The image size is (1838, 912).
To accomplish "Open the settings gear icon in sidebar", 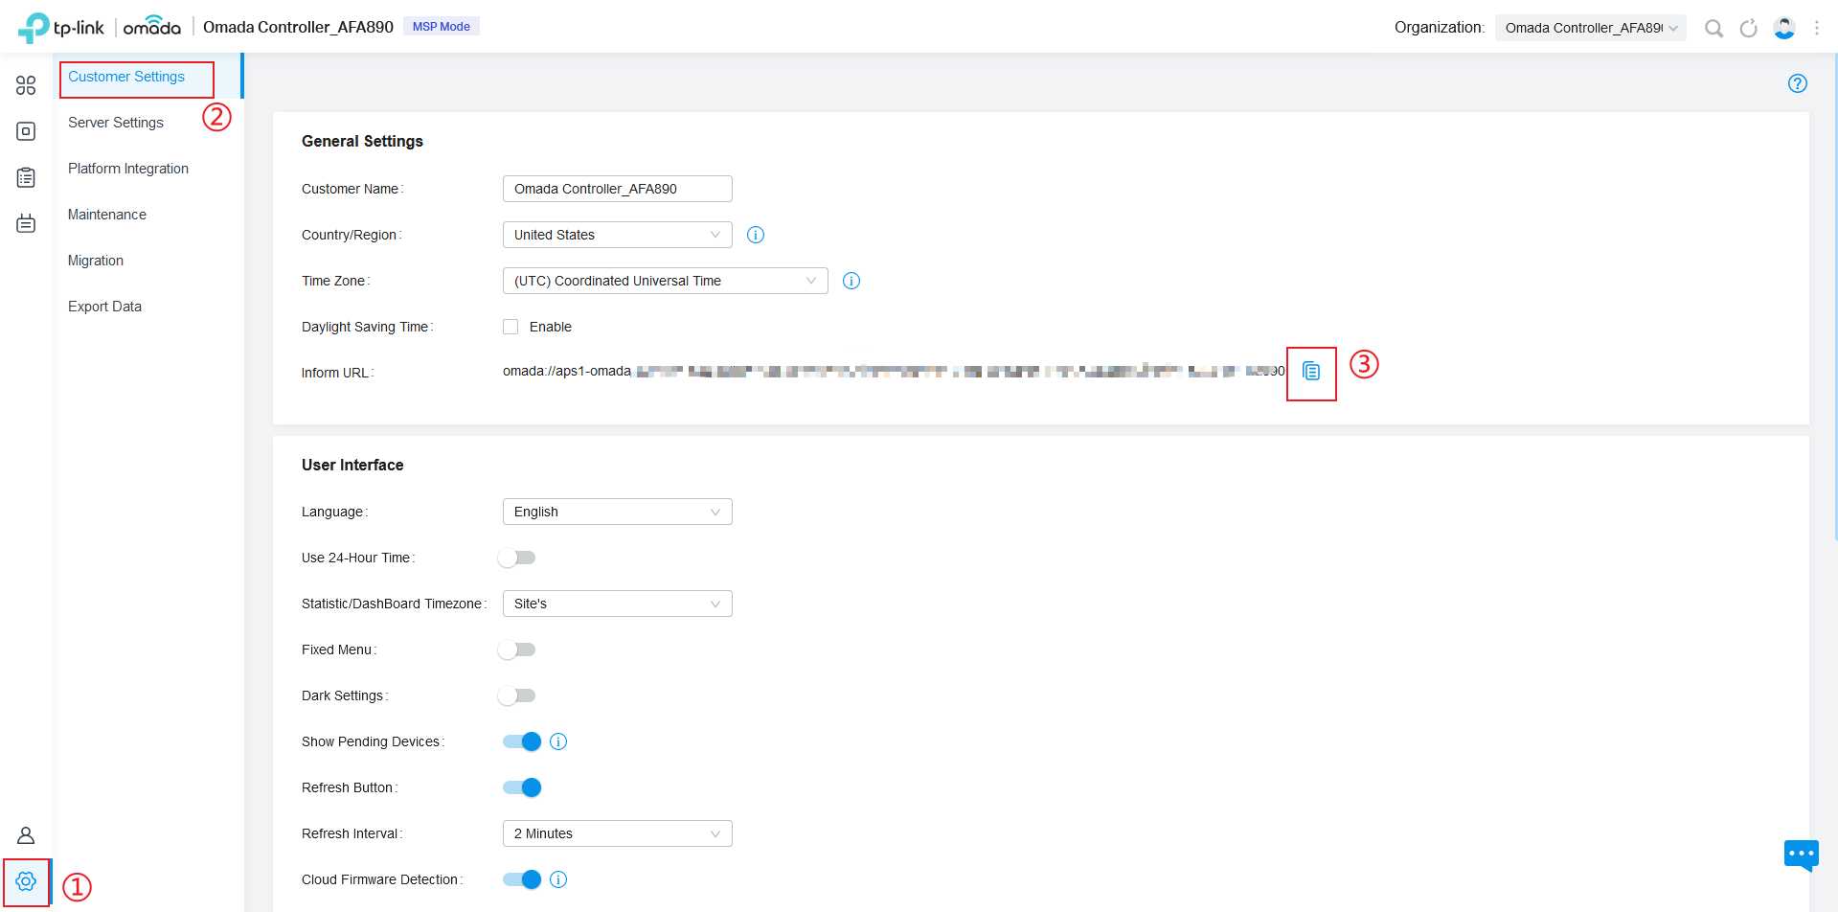I will click(26, 881).
